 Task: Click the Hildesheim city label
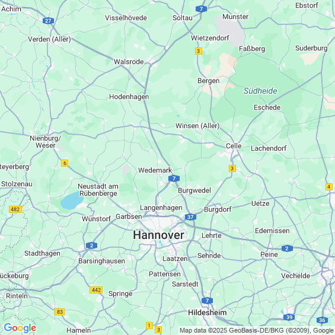[208, 312]
